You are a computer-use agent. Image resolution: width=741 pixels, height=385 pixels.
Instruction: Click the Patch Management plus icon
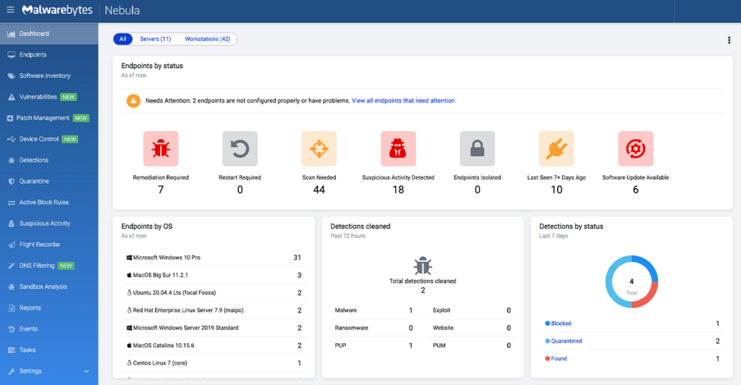tap(10, 118)
